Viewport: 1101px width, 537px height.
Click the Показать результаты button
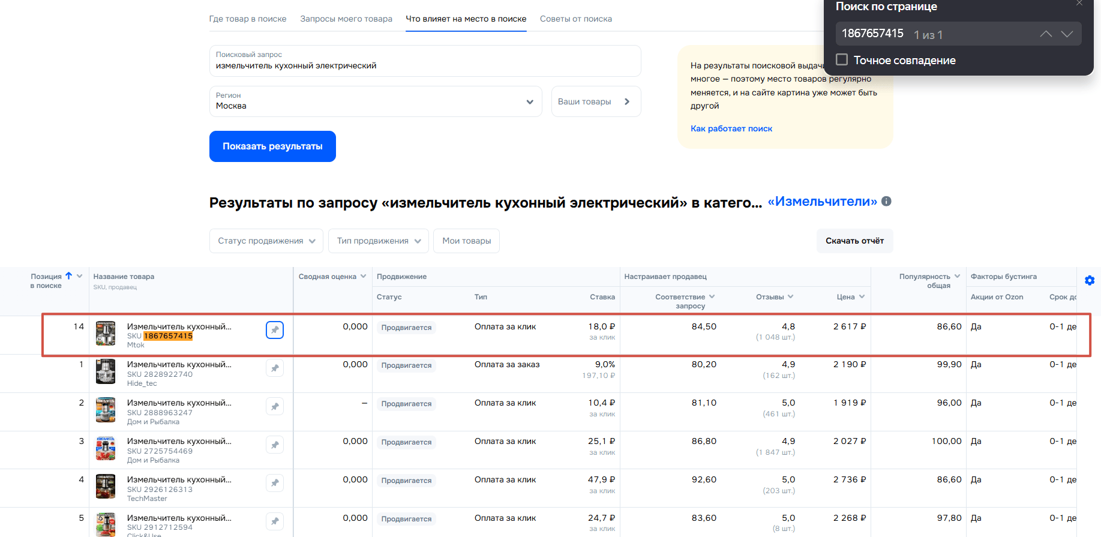point(272,146)
